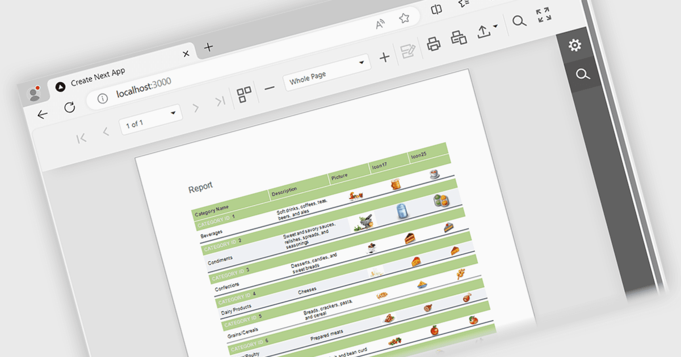This screenshot has height=357, width=681.
Task: Open the browser profile avatar
Action: tap(33, 93)
